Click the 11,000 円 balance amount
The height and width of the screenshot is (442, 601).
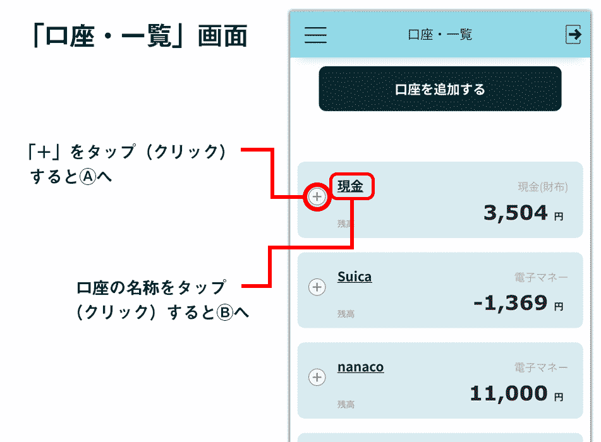point(517,394)
